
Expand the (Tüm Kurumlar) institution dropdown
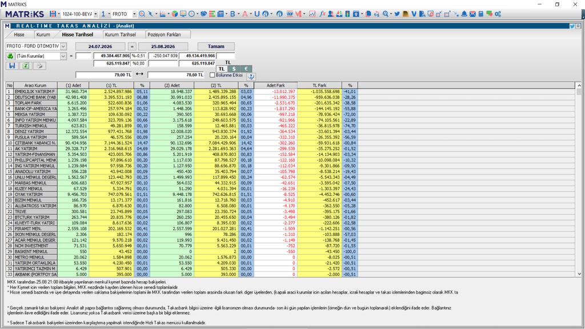[x=63, y=56]
